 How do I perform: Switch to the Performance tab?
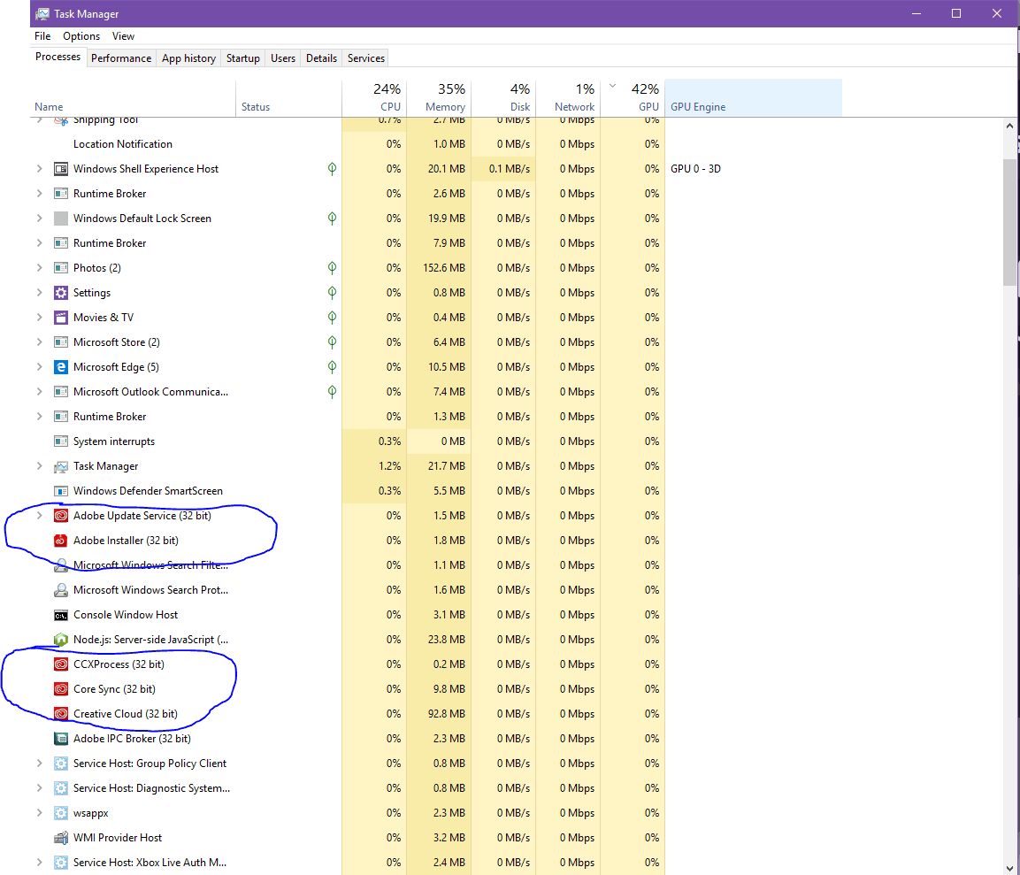pyautogui.click(x=121, y=58)
